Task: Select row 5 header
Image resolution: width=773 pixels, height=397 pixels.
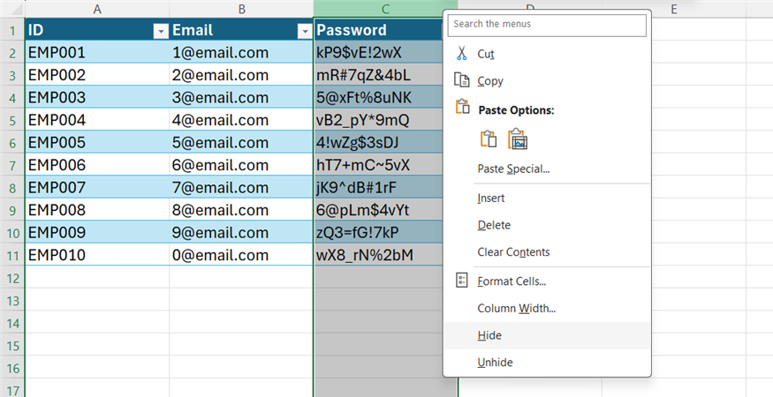Action: point(12,120)
